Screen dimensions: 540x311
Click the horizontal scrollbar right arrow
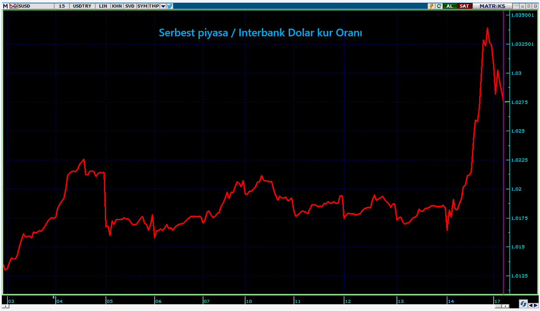[505, 306]
